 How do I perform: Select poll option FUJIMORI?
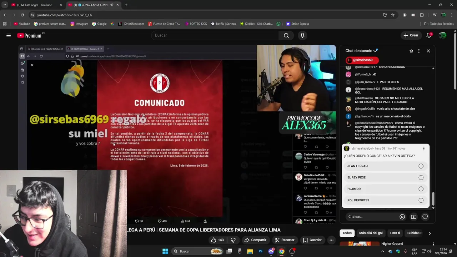[x=385, y=189]
